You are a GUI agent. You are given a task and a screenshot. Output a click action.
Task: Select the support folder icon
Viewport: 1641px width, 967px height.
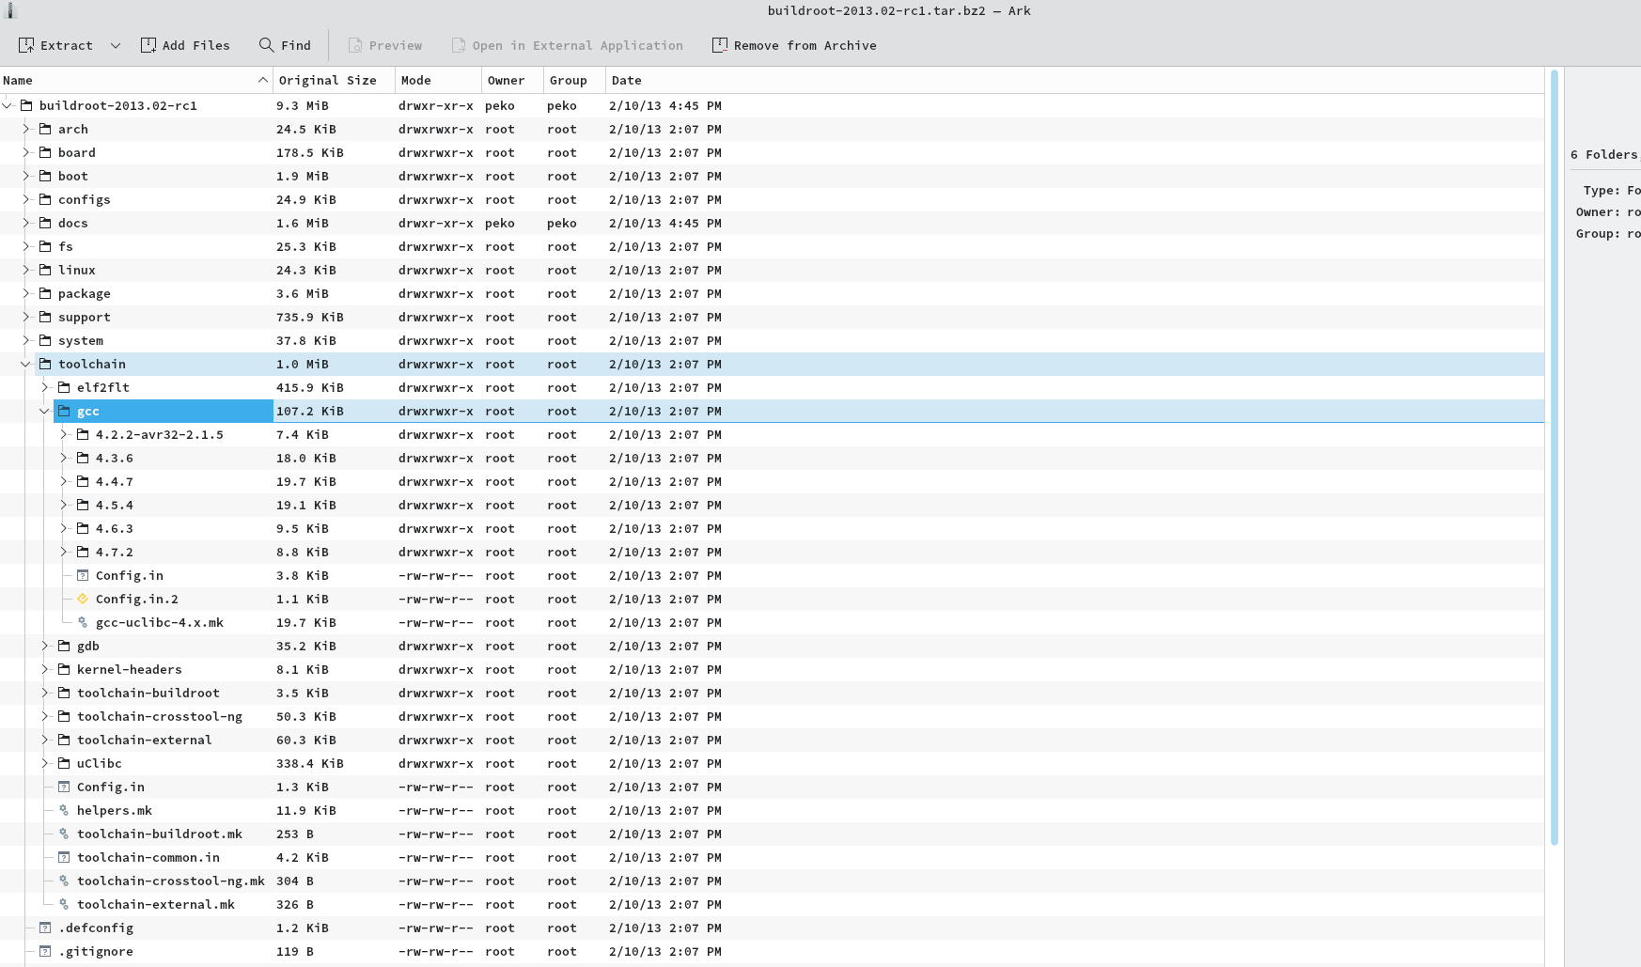pos(45,317)
